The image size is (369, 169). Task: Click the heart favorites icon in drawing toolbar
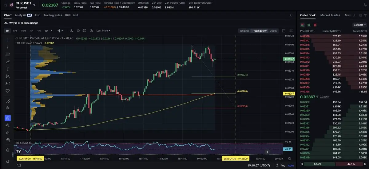pyautogui.click(x=8, y=91)
